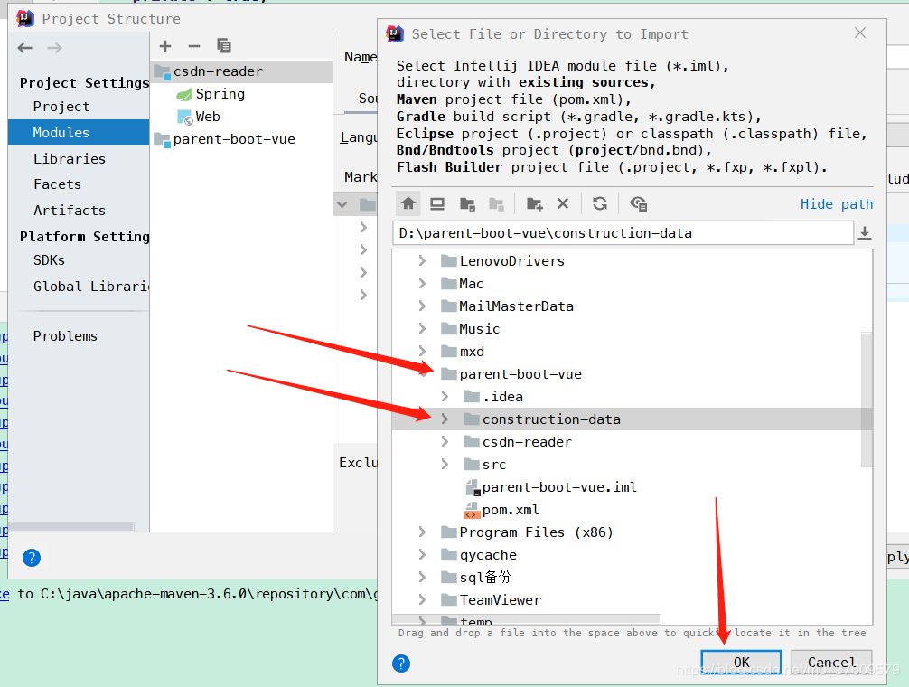This screenshot has height=687, width=909.
Task: Click the New Folder toolbar icon
Action: point(535,203)
